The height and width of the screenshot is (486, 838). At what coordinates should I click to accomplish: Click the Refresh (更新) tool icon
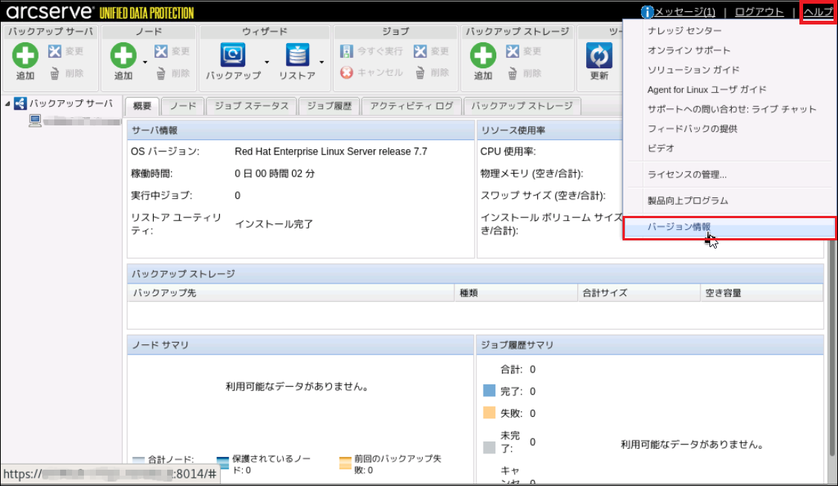tap(599, 56)
